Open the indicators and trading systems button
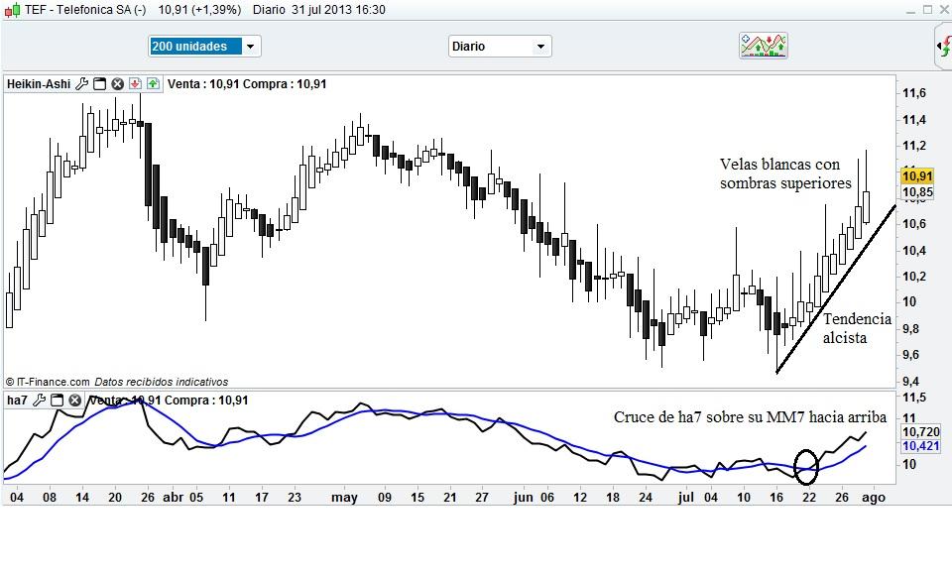This screenshot has width=952, height=575. [x=763, y=46]
